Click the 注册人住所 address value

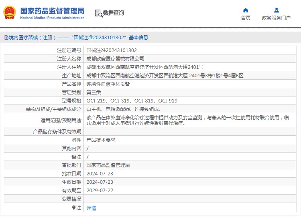[x=145, y=67]
